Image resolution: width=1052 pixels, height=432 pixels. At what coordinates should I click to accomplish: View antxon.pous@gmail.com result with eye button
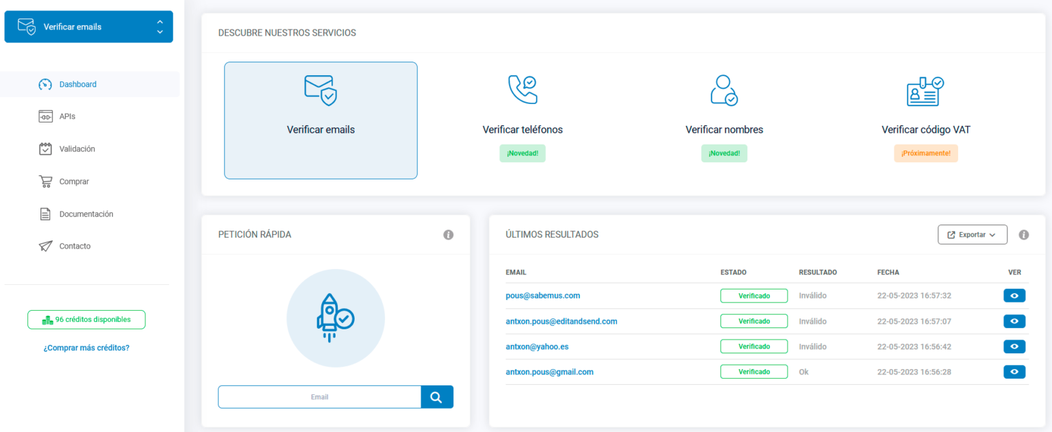tap(1014, 372)
